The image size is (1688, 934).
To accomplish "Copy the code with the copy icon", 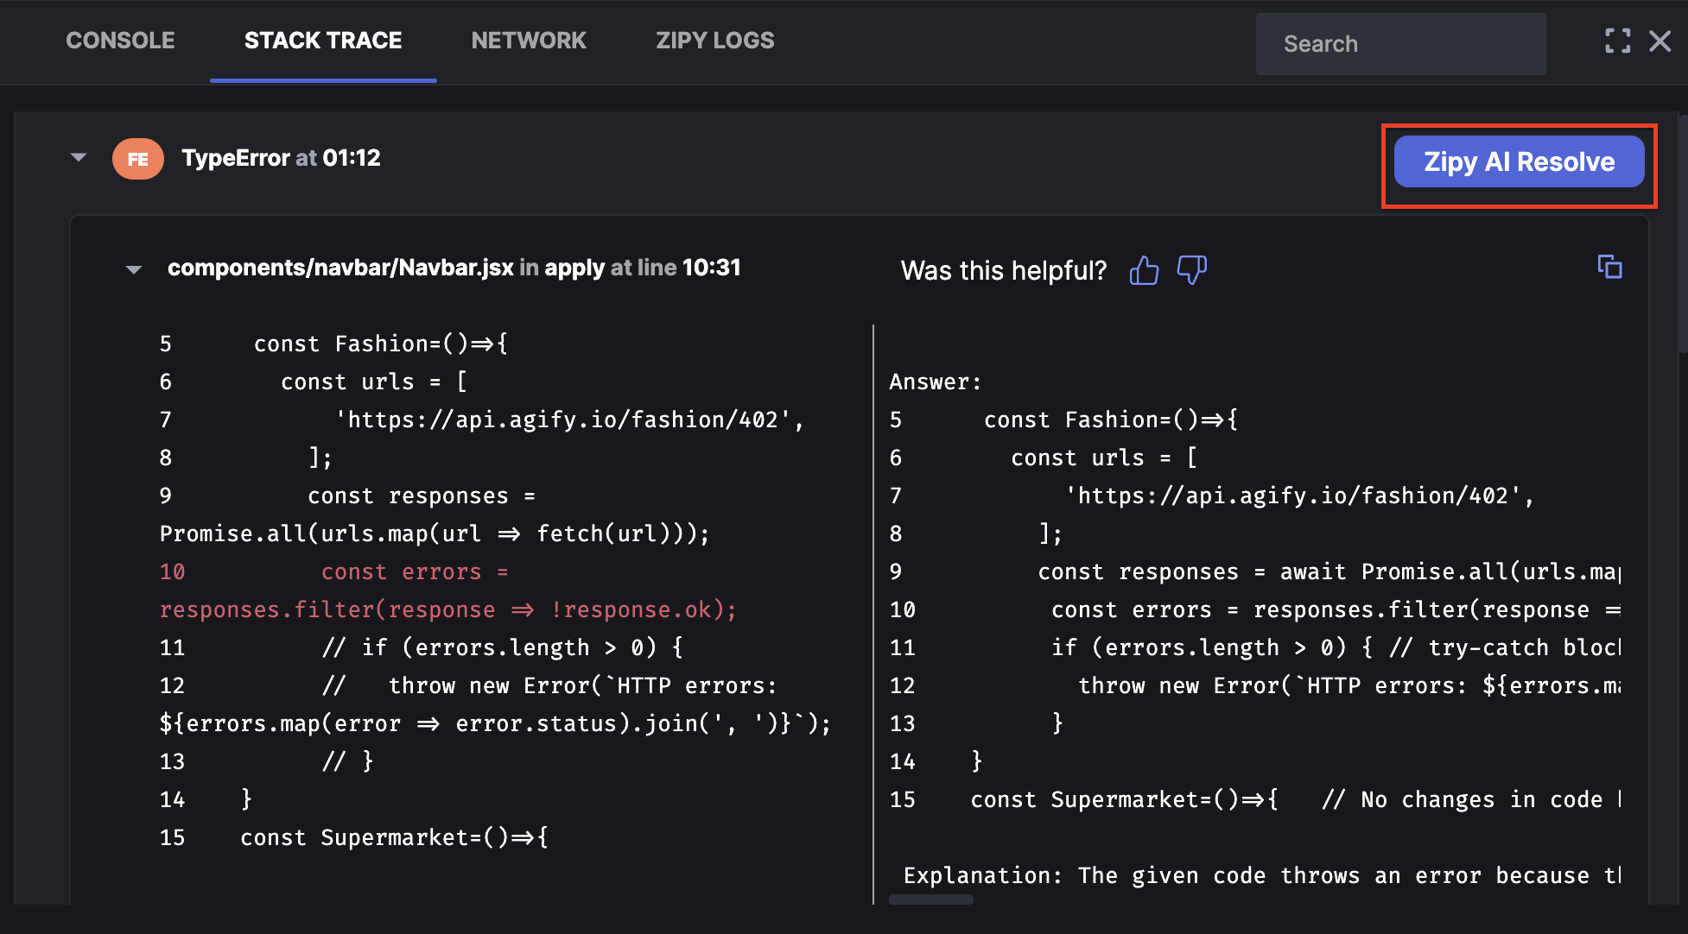I will [1609, 267].
